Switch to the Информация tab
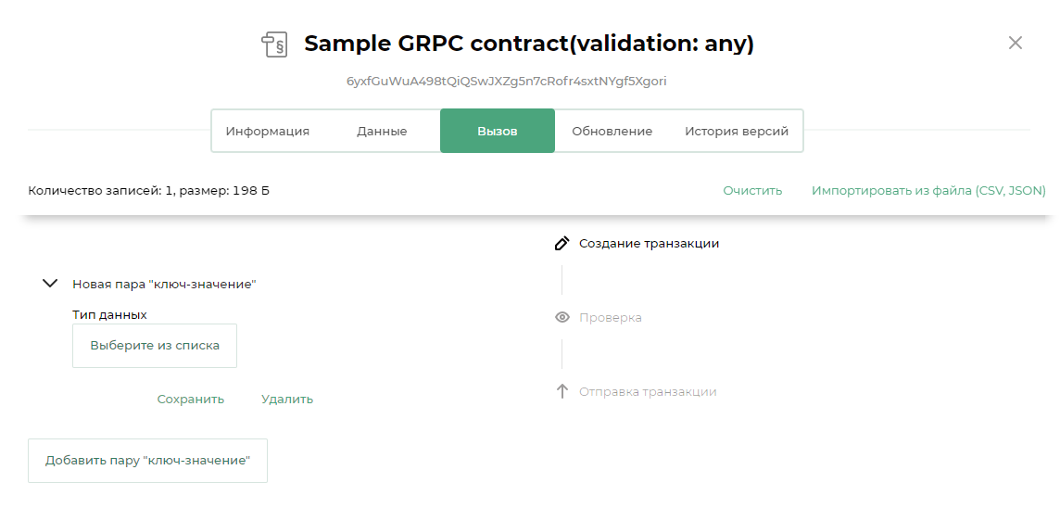 pos(268,132)
